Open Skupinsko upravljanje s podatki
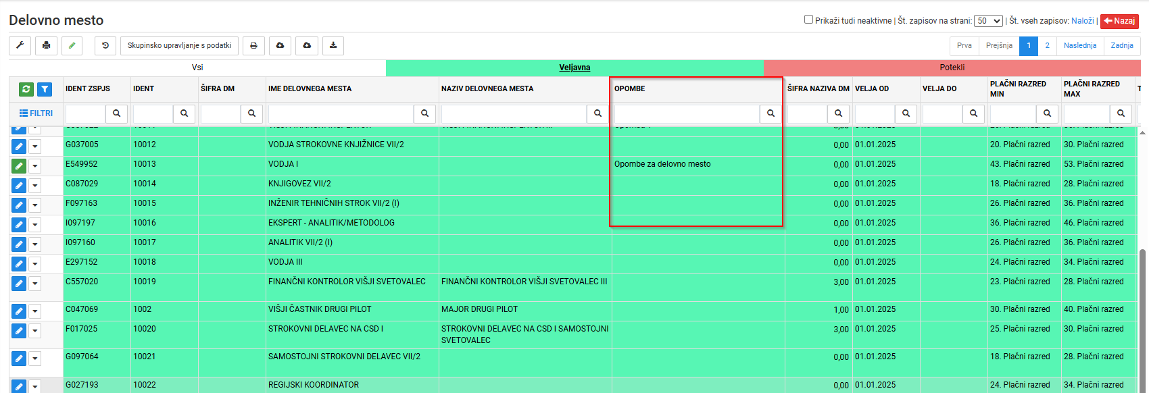Screen dimensions: 1149x393 (179, 45)
